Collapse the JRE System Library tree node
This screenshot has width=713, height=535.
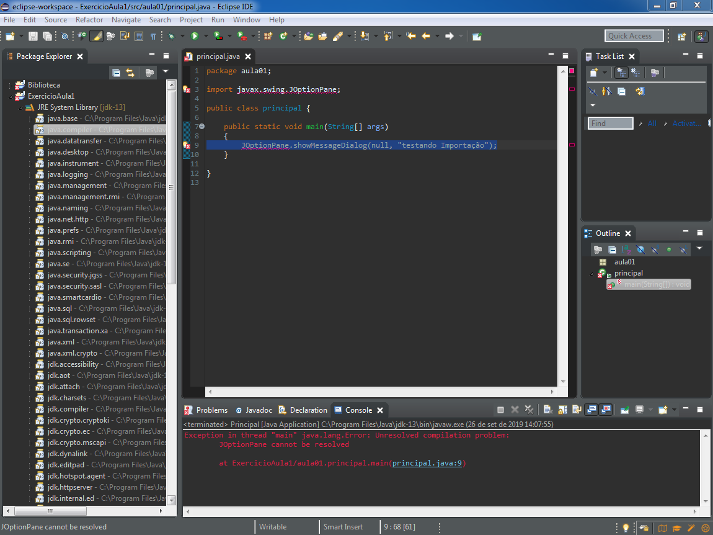tap(20, 107)
